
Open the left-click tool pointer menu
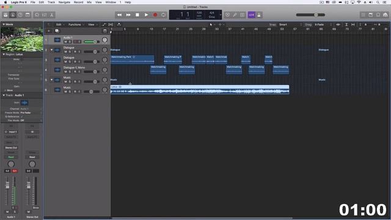[x=212, y=24]
